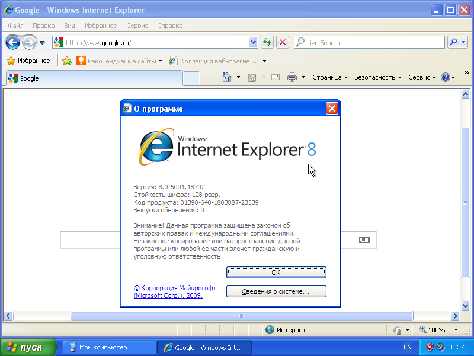Click the vertical scrollbar down arrow
This screenshot has width=474, height=356.
pos(466,306)
